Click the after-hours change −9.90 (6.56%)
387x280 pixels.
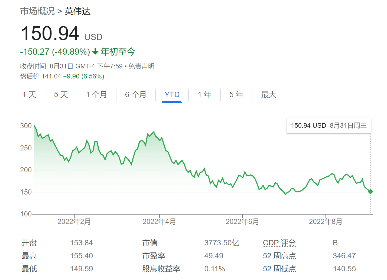coord(84,76)
